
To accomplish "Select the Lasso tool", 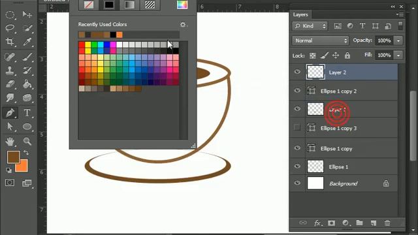I will tap(10, 27).
